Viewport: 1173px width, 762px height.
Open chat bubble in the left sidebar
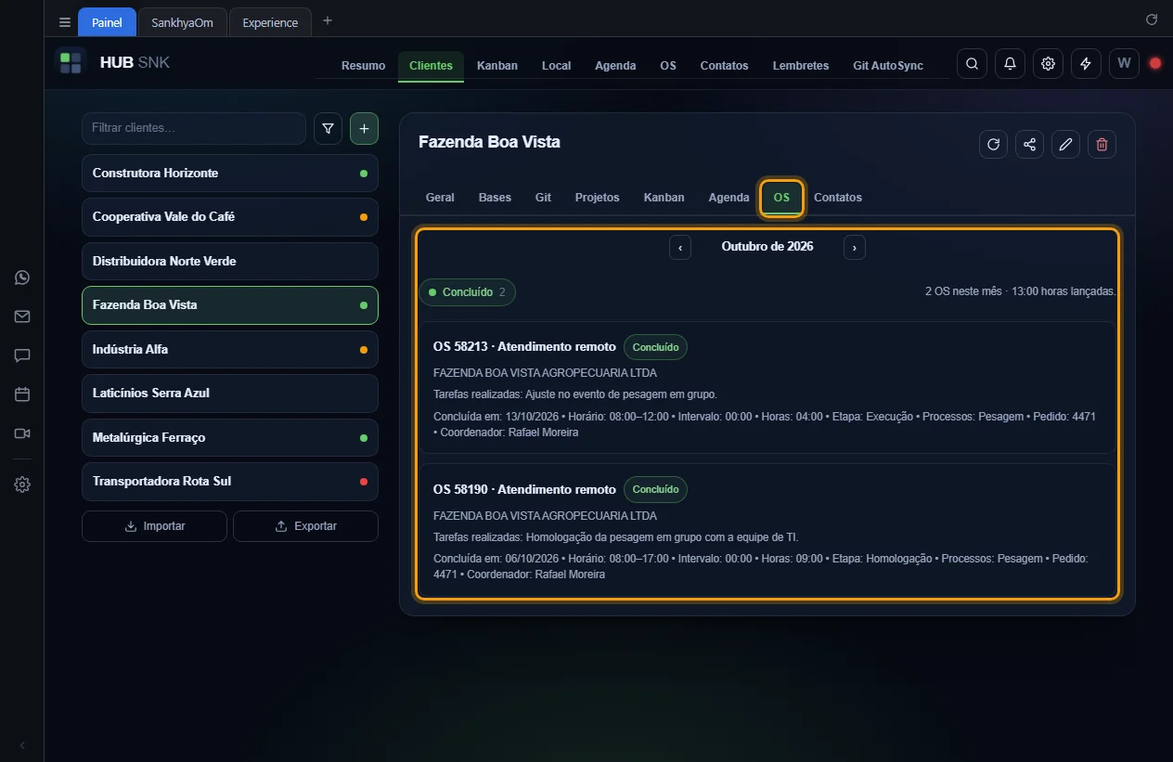(22, 355)
